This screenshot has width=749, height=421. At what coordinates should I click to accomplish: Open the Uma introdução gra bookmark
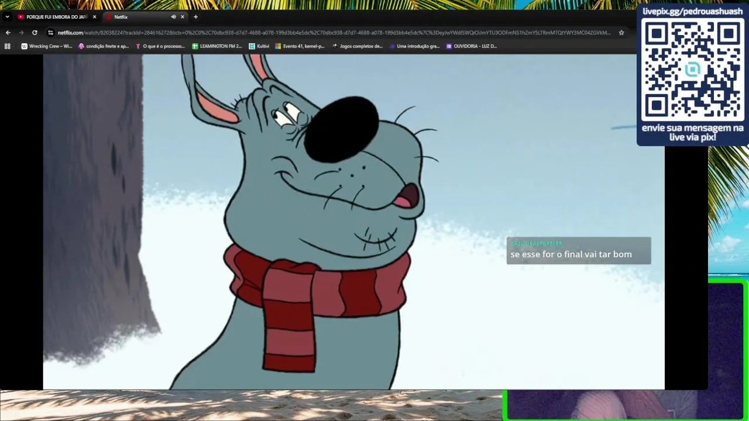(x=414, y=46)
